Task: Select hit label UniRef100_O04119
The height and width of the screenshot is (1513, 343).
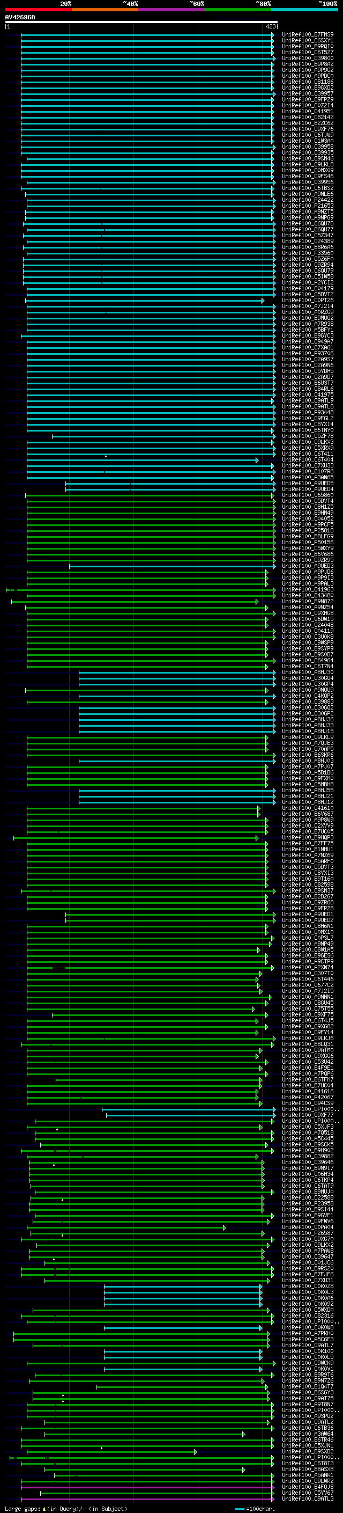Action: 308,631
